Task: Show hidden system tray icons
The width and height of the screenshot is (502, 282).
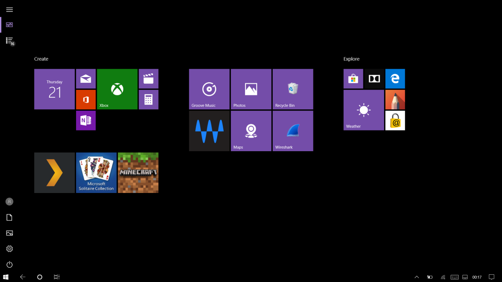Action: pos(416,277)
